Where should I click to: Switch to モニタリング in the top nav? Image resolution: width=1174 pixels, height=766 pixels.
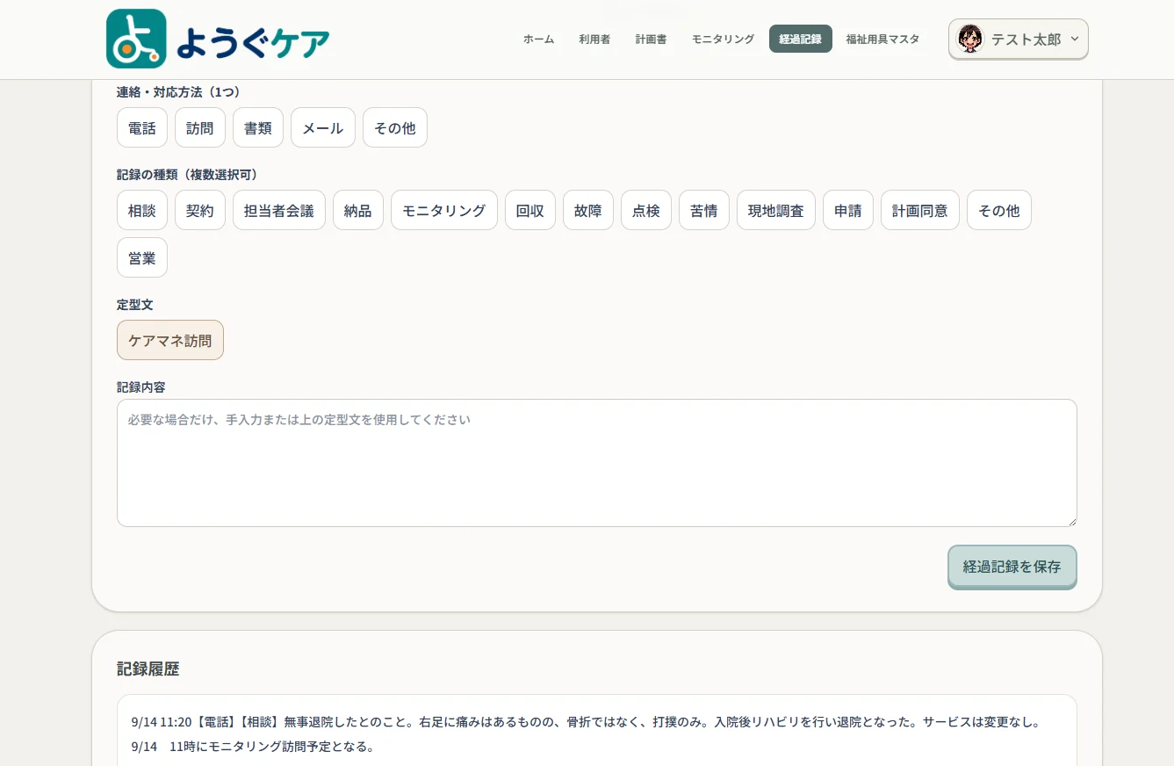click(723, 39)
